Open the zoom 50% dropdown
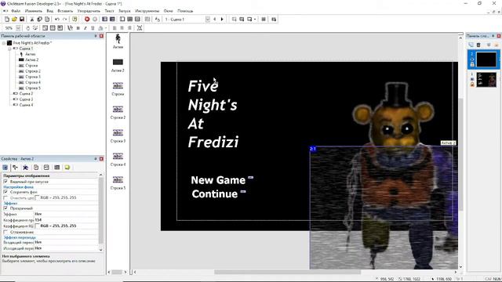The image size is (502, 282). click(18, 28)
